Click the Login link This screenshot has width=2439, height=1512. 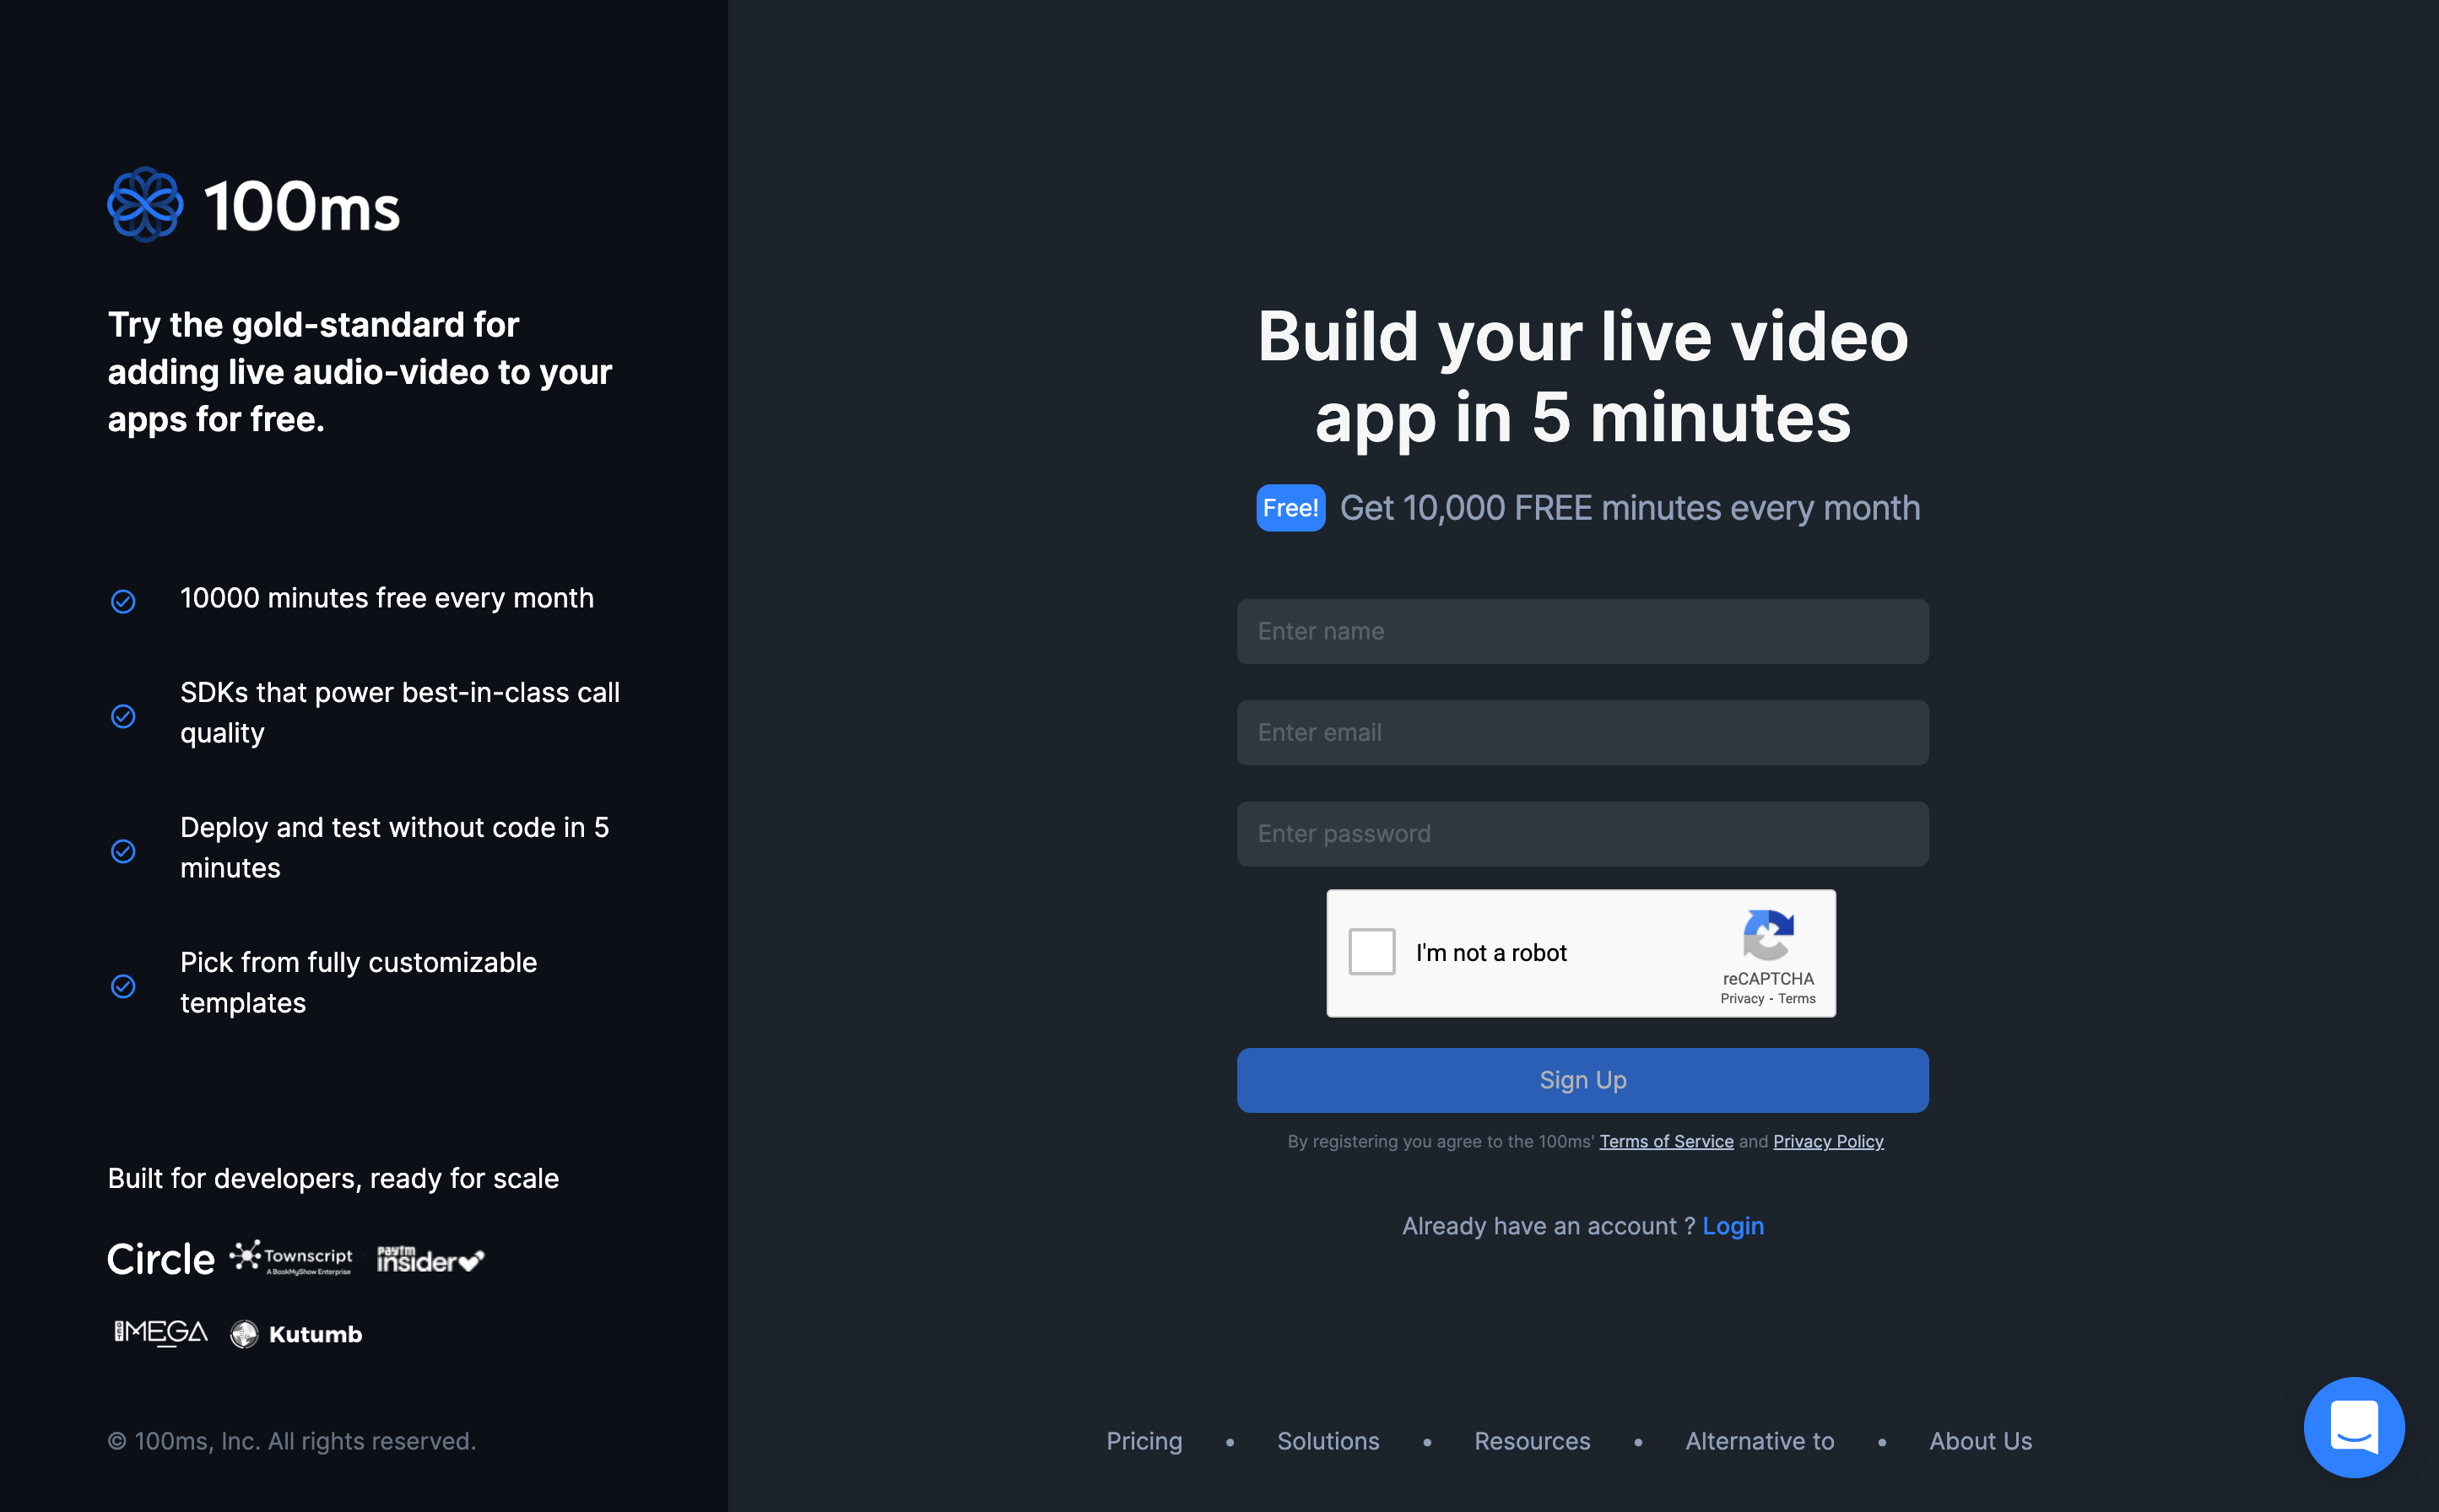tap(1732, 1224)
